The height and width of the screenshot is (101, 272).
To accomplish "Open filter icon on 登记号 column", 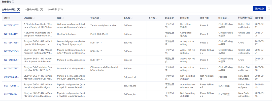I will [12, 18].
